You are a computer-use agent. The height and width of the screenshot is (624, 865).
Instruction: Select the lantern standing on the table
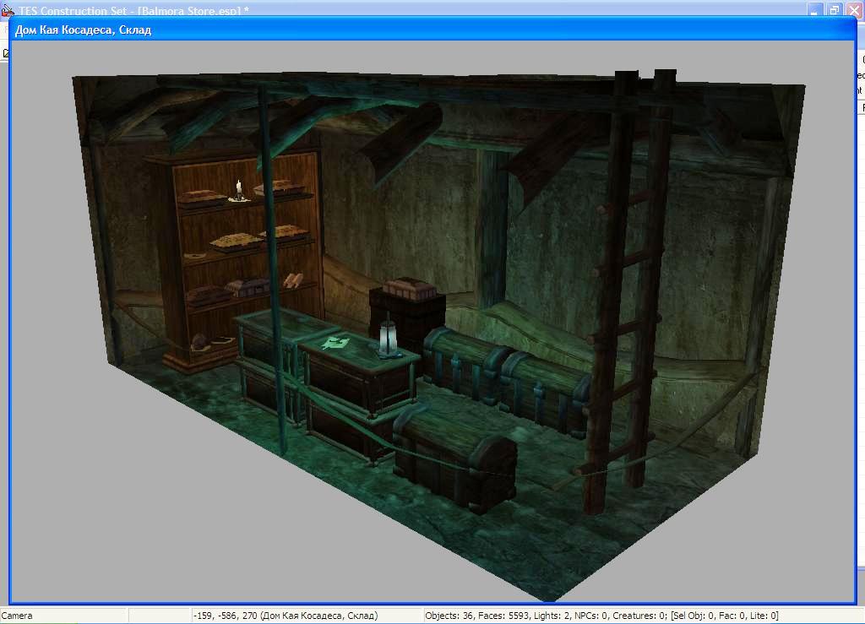pos(388,338)
